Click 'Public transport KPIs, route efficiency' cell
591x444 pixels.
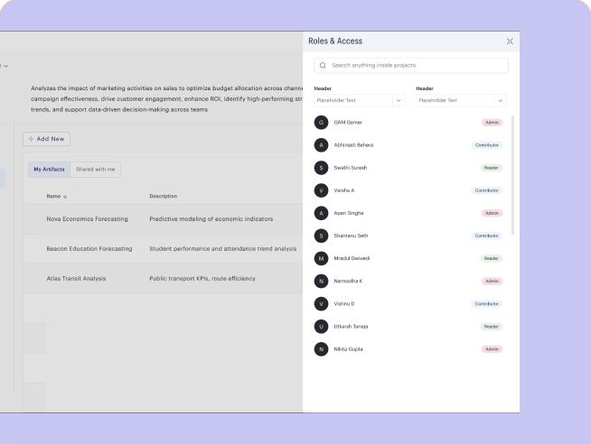pyautogui.click(x=202, y=279)
